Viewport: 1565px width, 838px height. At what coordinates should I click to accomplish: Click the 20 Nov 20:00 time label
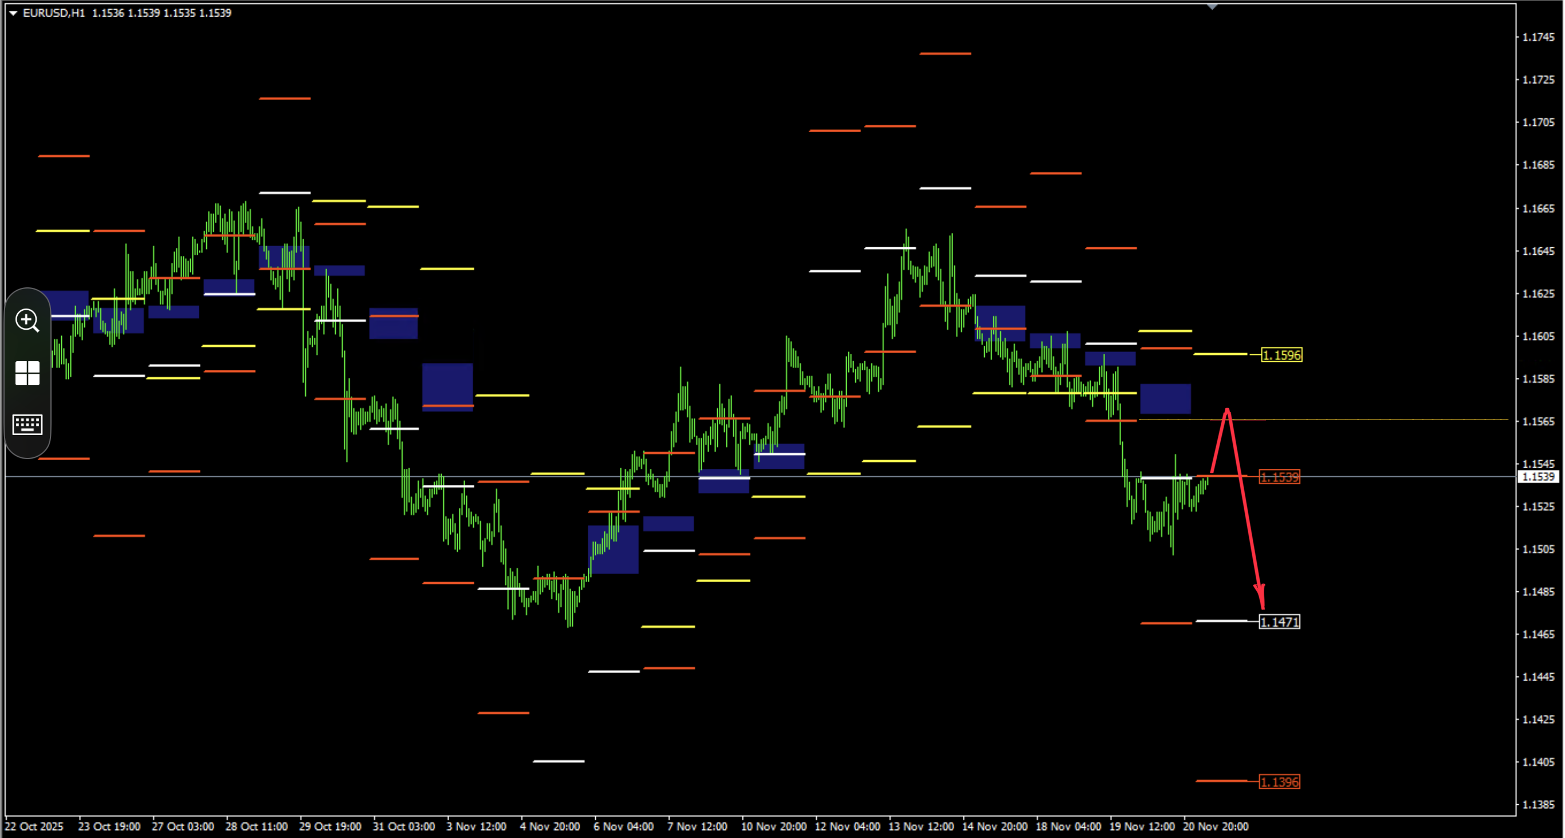point(1216,827)
